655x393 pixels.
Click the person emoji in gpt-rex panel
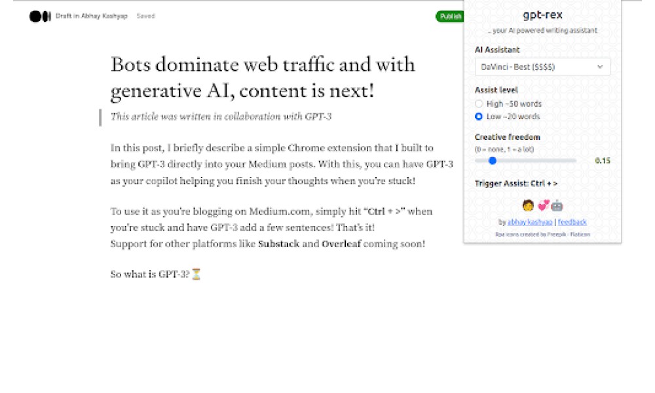[x=528, y=206]
